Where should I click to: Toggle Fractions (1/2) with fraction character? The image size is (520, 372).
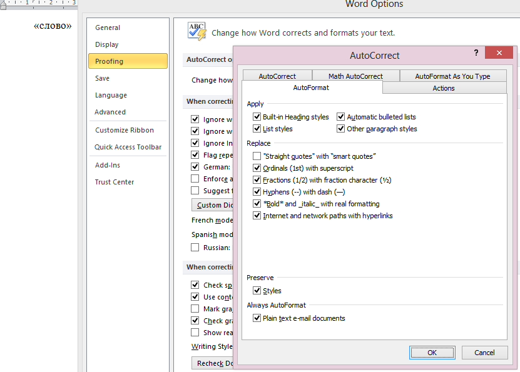tap(257, 180)
